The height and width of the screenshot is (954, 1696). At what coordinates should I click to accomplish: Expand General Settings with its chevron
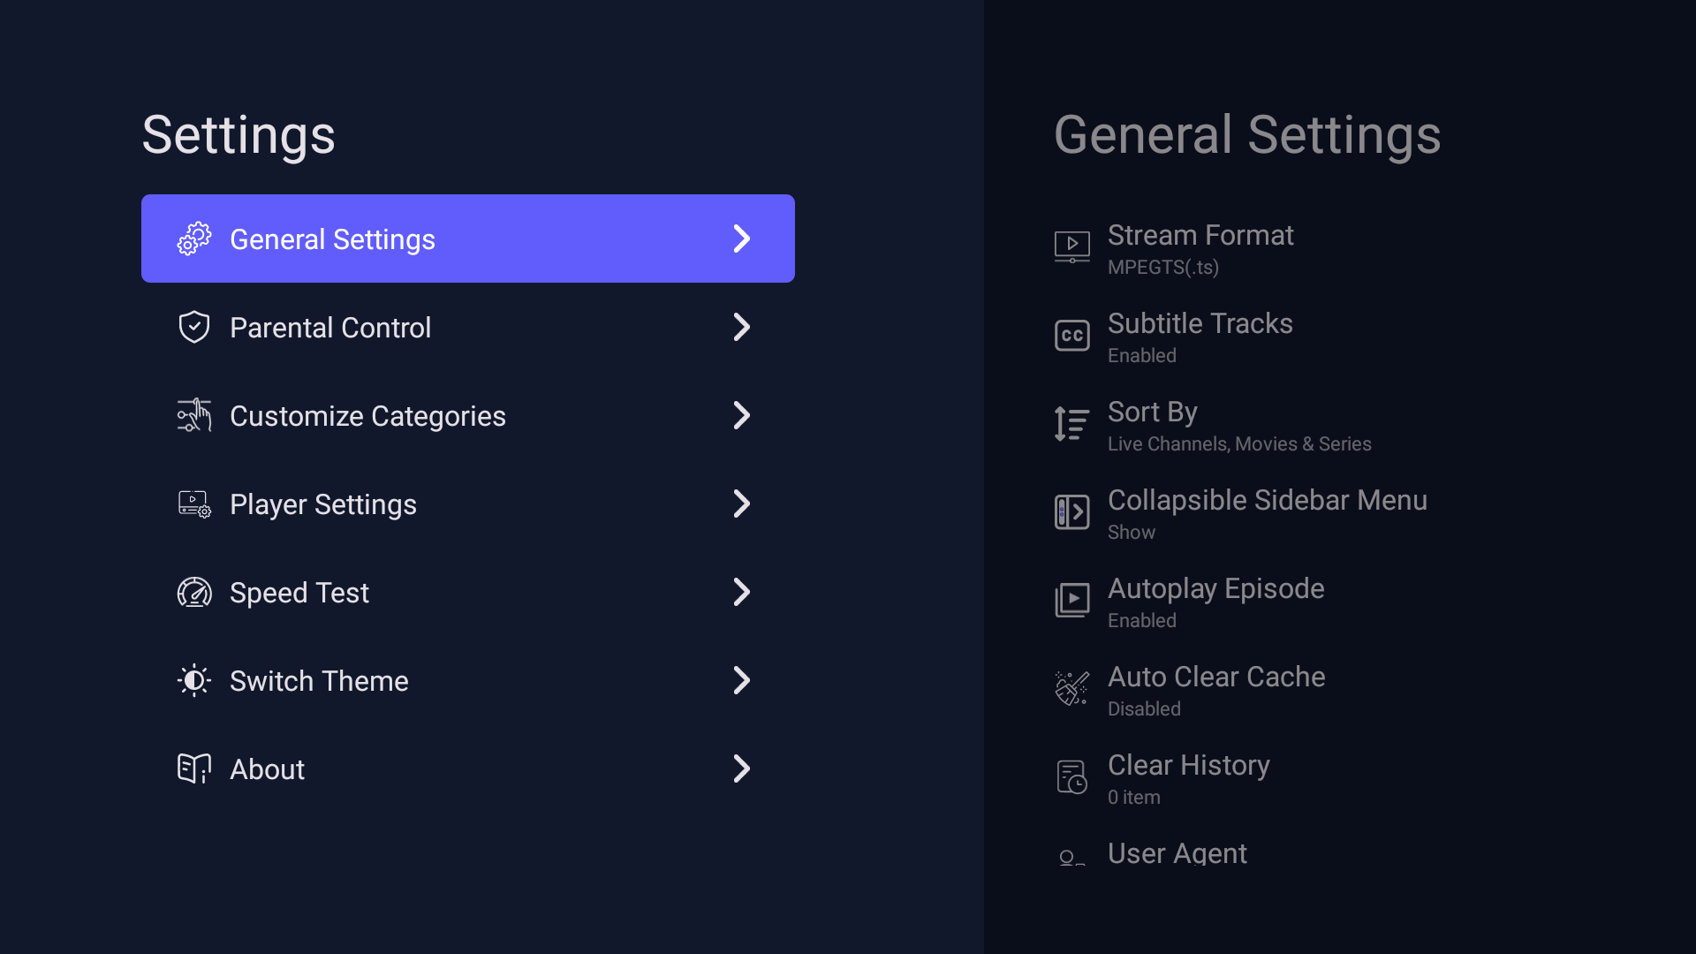[741, 238]
